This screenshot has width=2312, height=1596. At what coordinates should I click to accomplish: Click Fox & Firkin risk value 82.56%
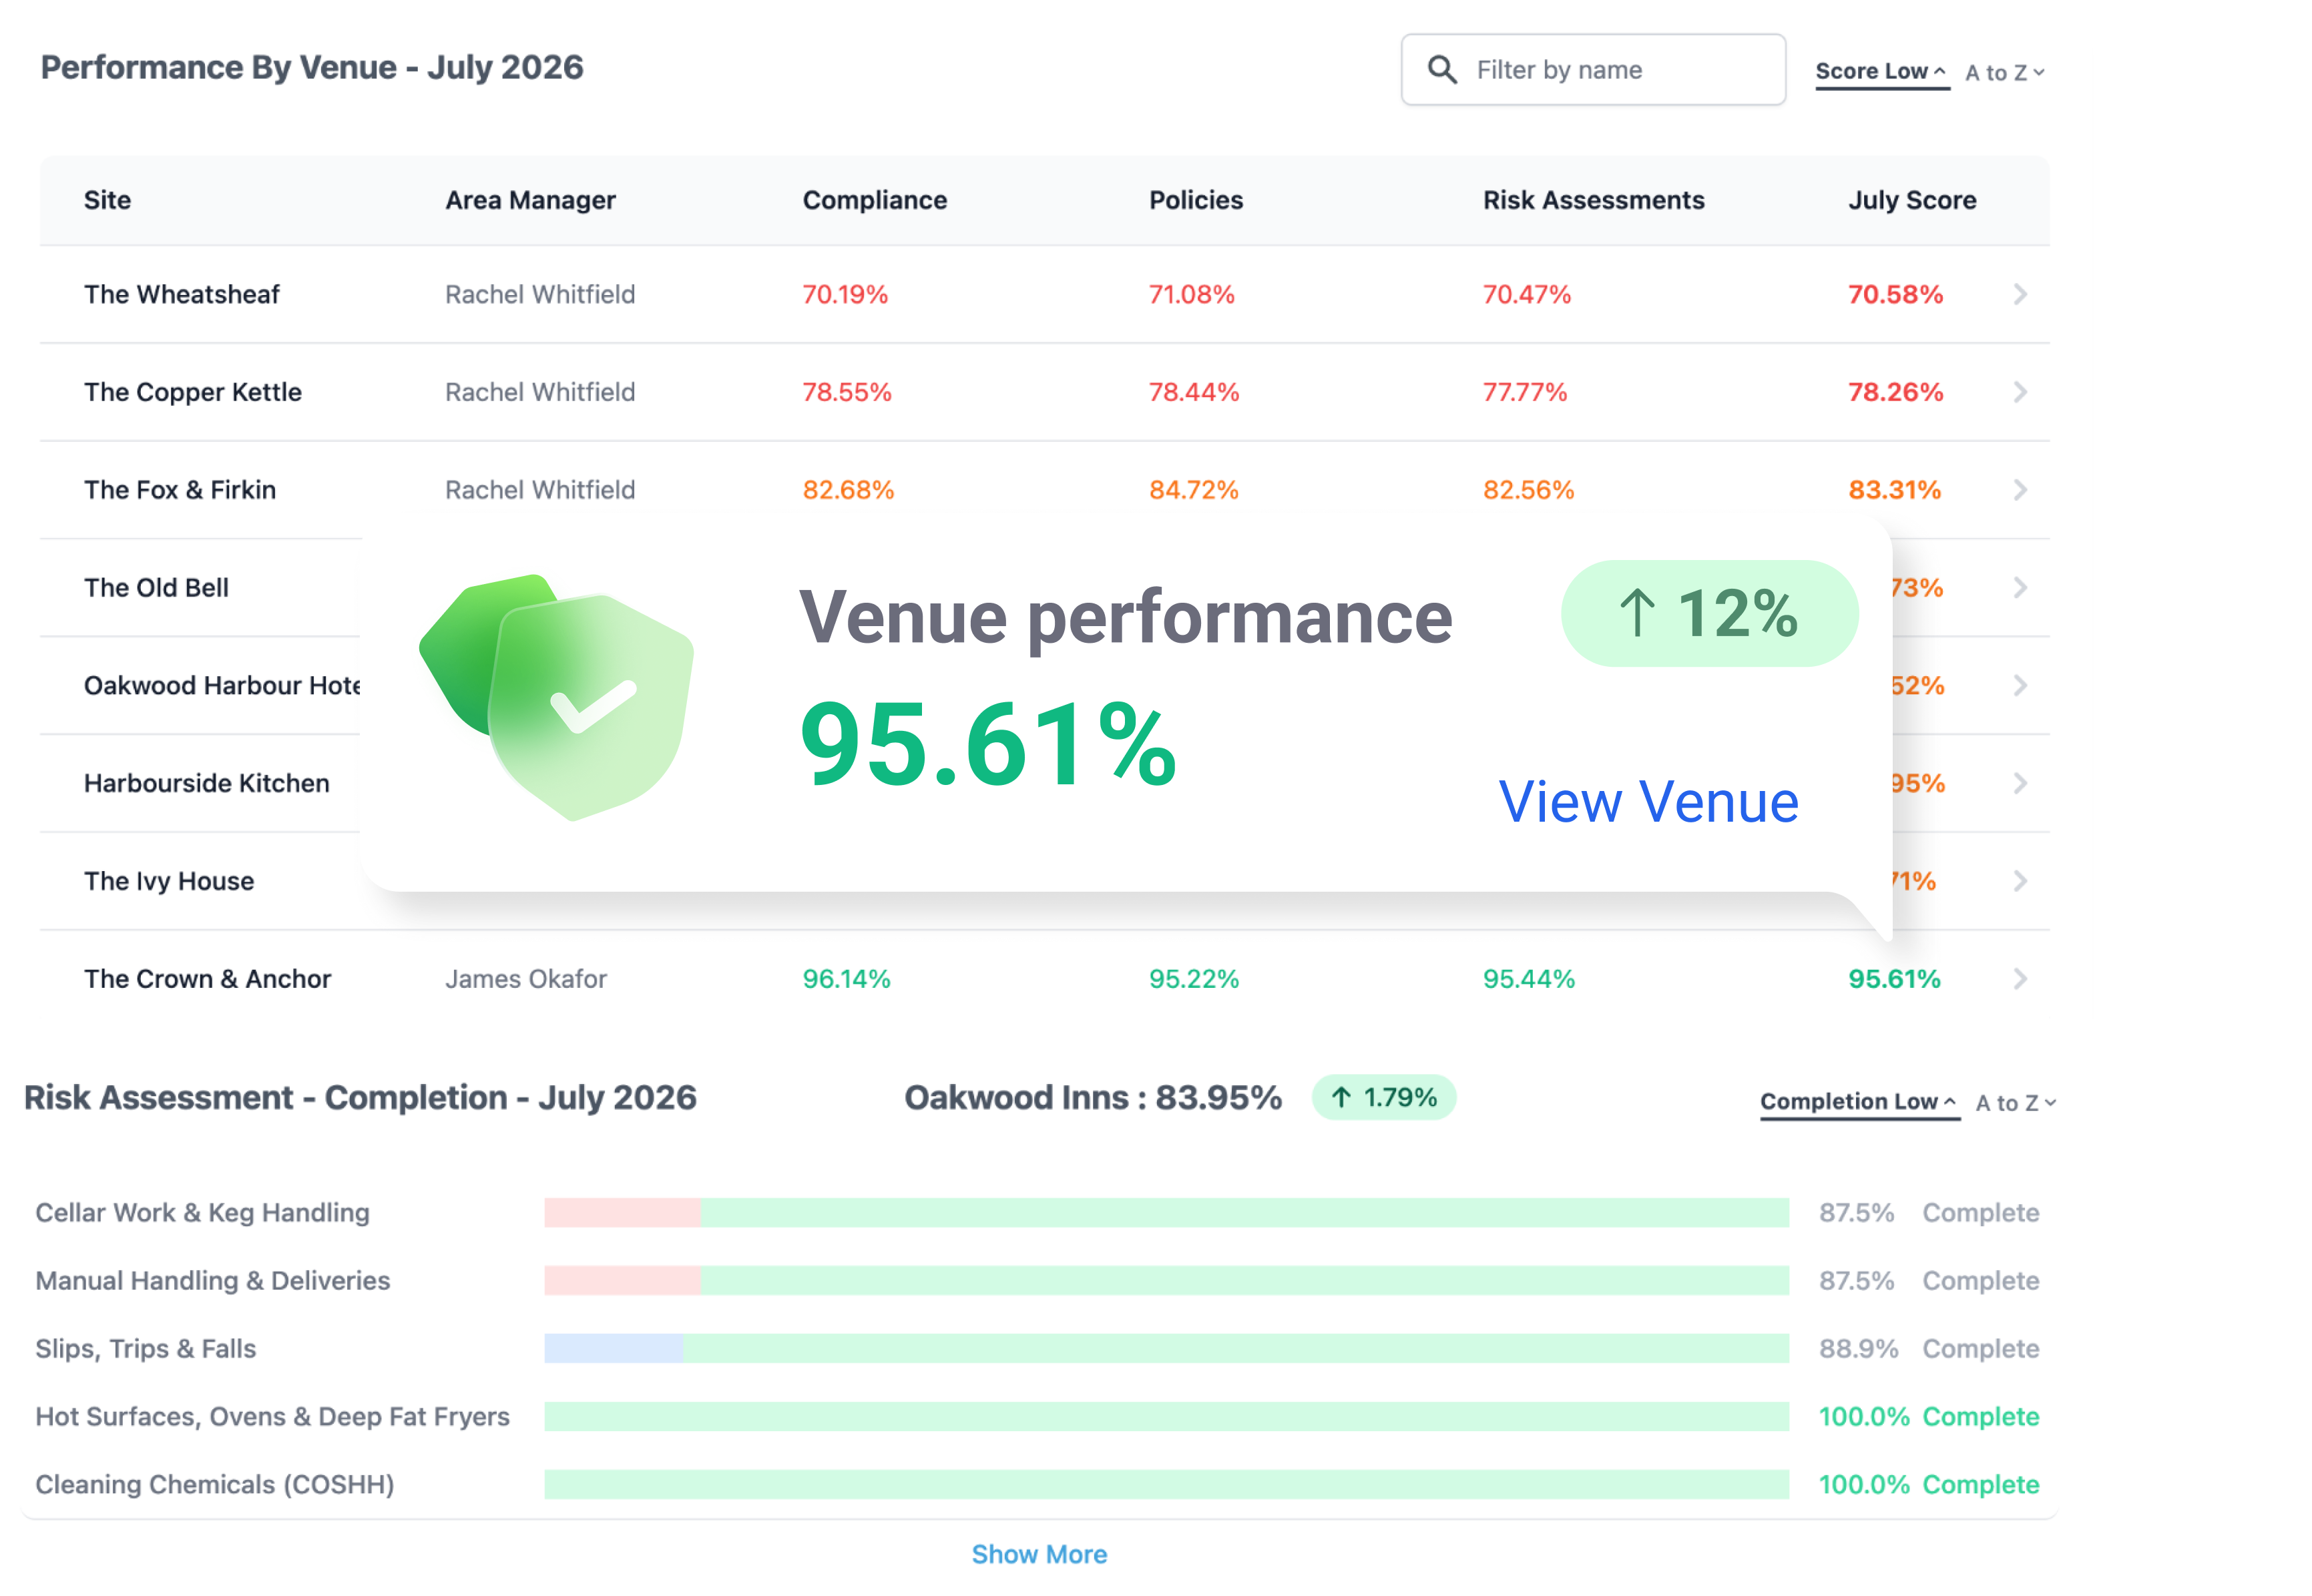1528,490
